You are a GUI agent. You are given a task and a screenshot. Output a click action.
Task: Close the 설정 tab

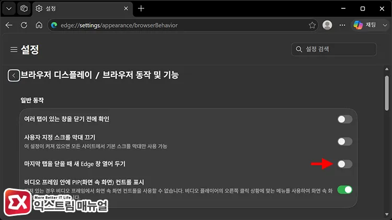126,8
